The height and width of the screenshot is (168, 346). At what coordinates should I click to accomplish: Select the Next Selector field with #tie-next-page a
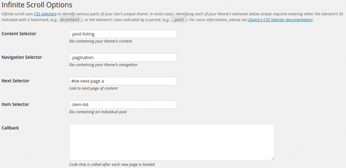[x=123, y=81]
